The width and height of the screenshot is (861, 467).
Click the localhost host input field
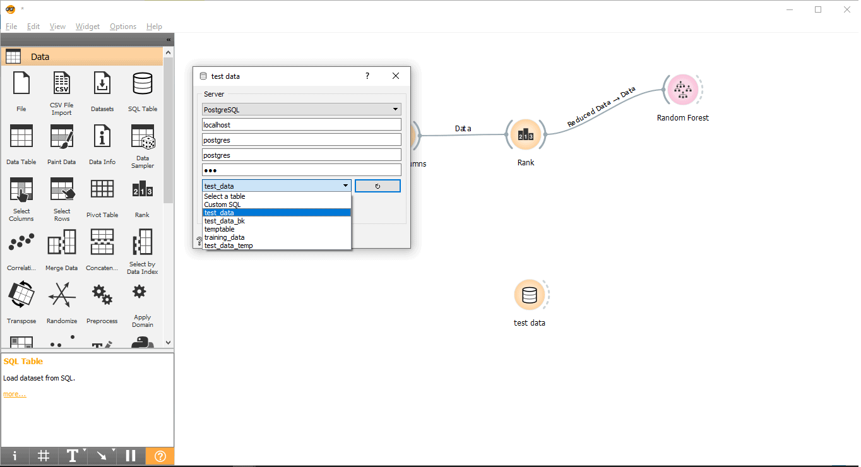tap(302, 125)
